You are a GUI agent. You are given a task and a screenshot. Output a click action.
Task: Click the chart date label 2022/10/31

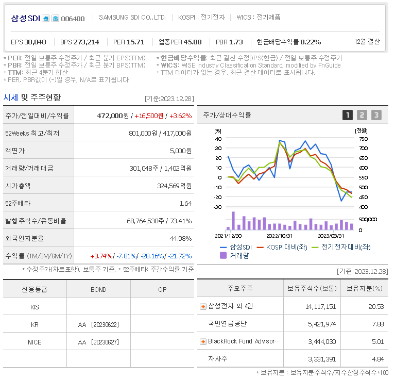(x=279, y=236)
